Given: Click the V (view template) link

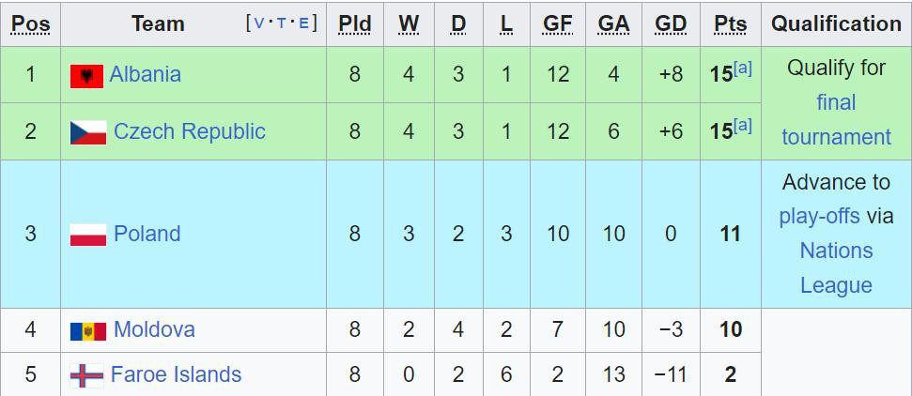Looking at the screenshot, I should [x=259, y=23].
